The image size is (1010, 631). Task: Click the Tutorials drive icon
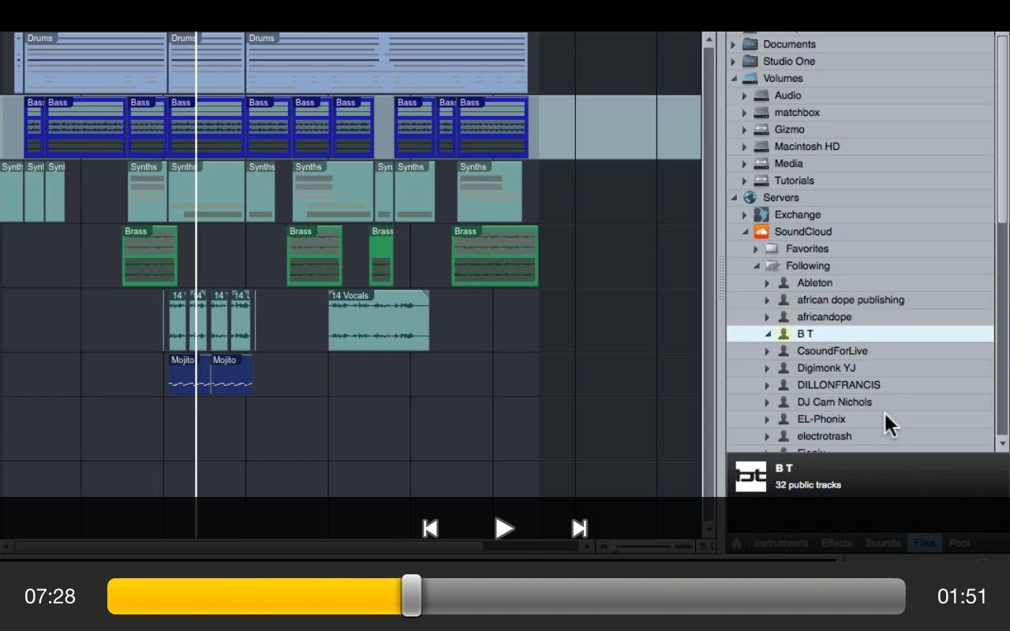761,181
